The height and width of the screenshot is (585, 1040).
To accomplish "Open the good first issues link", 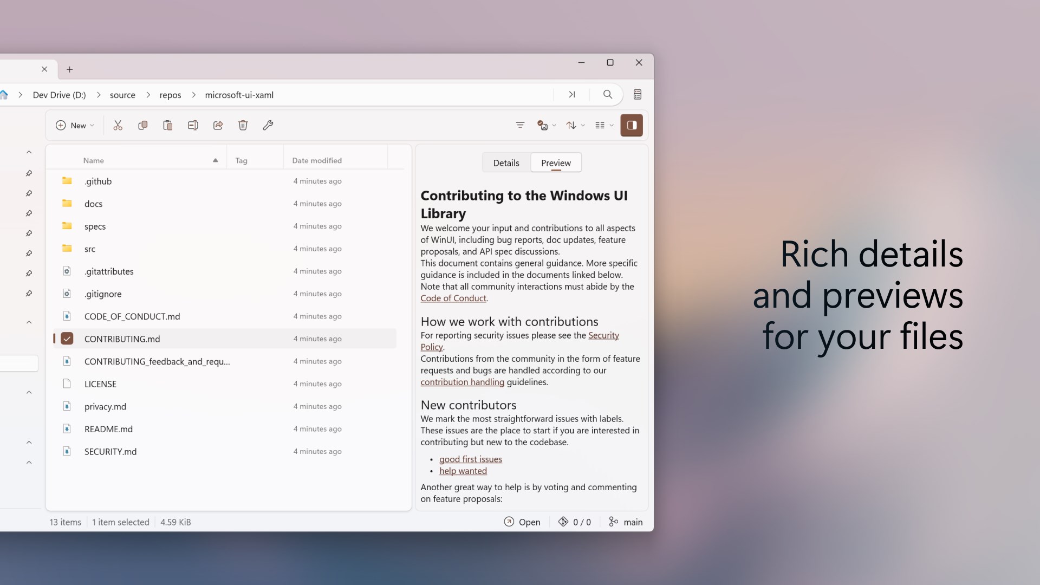I will pos(470,459).
